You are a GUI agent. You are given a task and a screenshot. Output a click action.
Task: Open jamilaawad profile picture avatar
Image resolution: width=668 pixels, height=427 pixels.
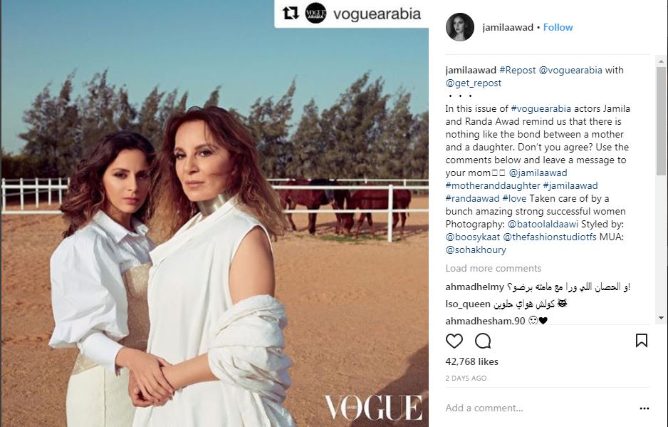tap(459, 27)
